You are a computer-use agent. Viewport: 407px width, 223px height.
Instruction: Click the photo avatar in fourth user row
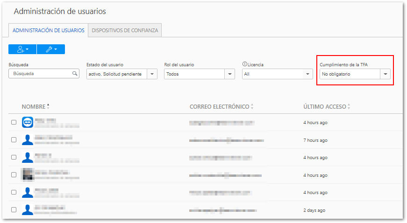[x=28, y=174]
